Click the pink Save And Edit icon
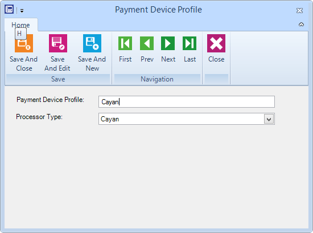The image size is (313, 233). (58, 43)
